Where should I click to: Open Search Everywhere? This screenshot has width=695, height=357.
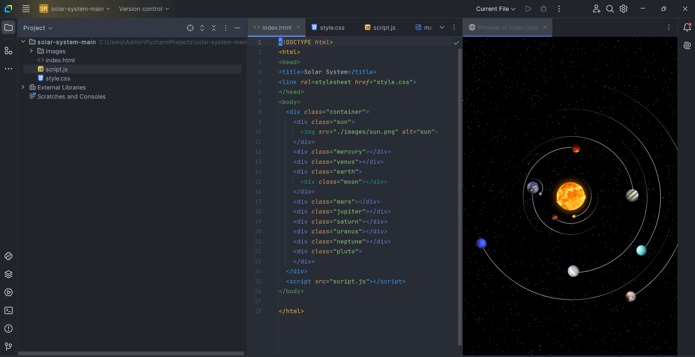pyautogui.click(x=610, y=9)
